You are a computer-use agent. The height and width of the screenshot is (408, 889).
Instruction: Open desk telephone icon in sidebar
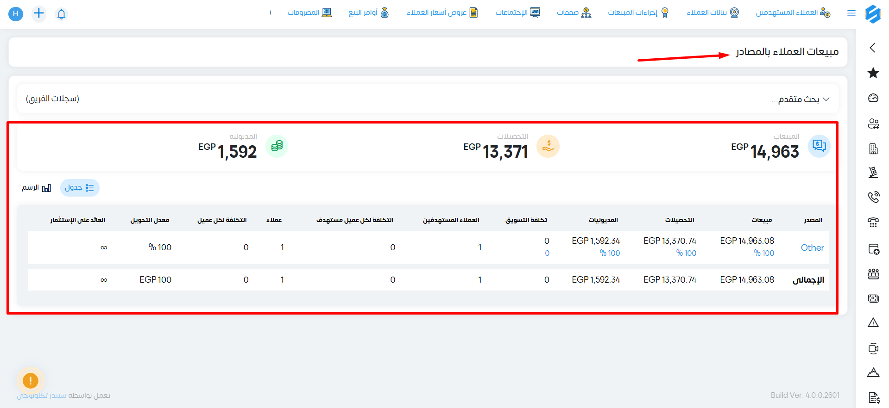coord(873,223)
